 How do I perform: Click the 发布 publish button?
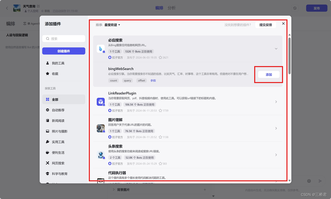click(x=317, y=8)
